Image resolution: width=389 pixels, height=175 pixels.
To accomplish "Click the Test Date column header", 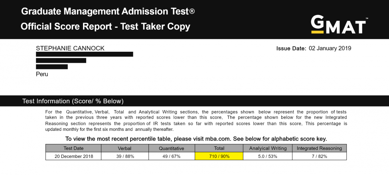I will click(73, 148).
